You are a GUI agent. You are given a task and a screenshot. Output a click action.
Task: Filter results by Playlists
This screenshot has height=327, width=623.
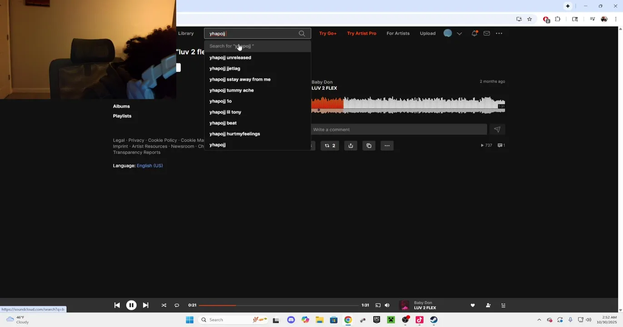click(122, 116)
